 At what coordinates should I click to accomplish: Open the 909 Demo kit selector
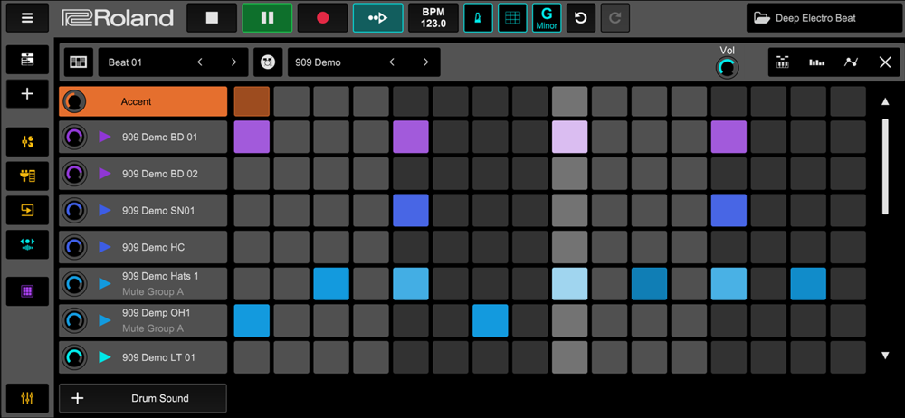point(364,62)
